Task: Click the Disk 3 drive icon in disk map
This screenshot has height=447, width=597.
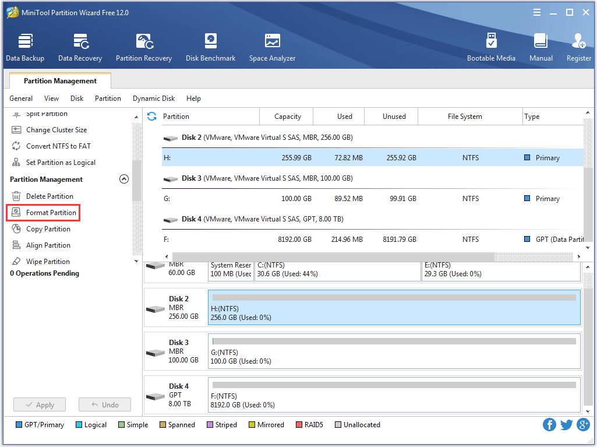Action: pos(156,353)
